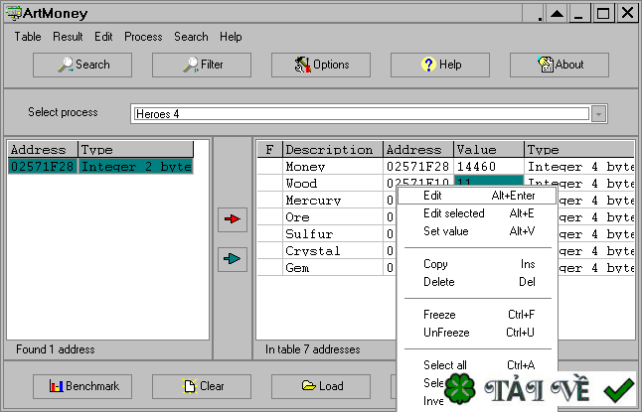Click the Integer 2 byte type cell
The image size is (642, 412).
(x=135, y=167)
